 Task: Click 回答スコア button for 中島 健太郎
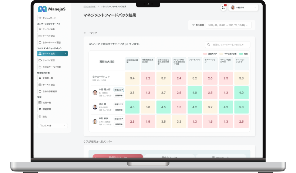(119, 90)
